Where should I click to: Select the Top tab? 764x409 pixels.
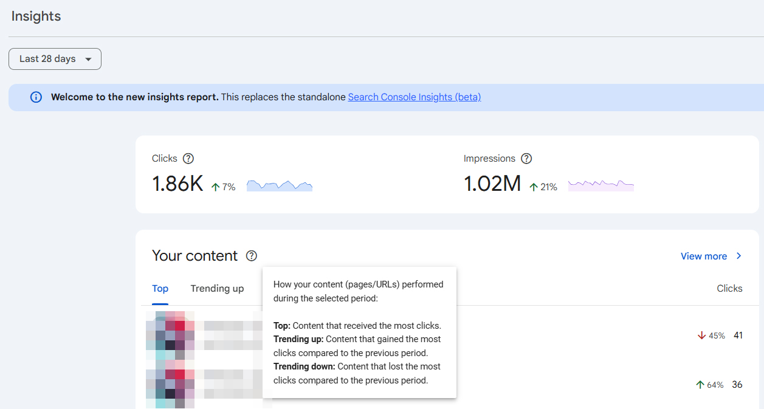pyautogui.click(x=160, y=289)
